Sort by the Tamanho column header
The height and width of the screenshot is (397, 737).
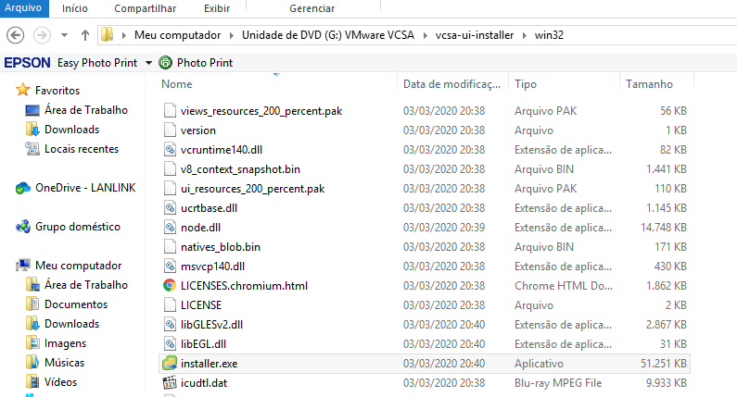pyautogui.click(x=649, y=84)
